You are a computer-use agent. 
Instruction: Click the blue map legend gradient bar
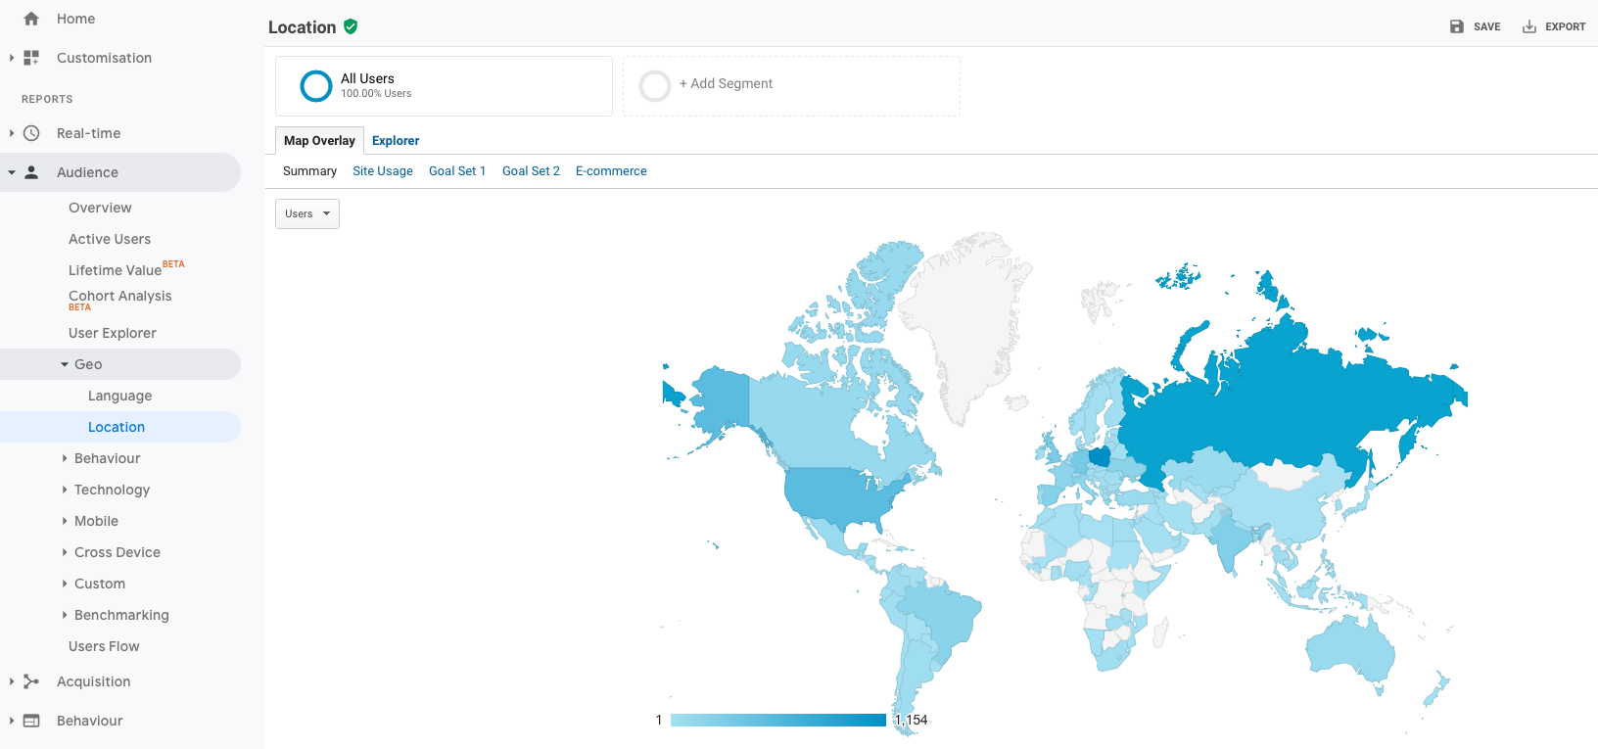778,720
